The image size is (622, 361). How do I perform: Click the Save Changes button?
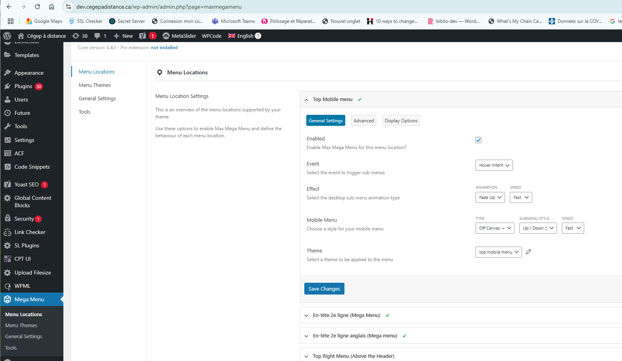(x=324, y=289)
